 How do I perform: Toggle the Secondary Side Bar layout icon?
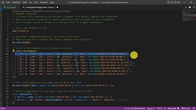(175, 2)
